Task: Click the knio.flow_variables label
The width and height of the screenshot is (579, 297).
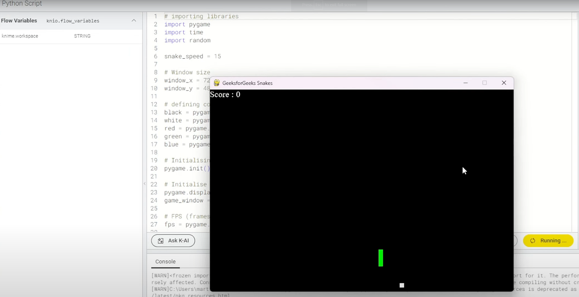Action: pos(72,20)
